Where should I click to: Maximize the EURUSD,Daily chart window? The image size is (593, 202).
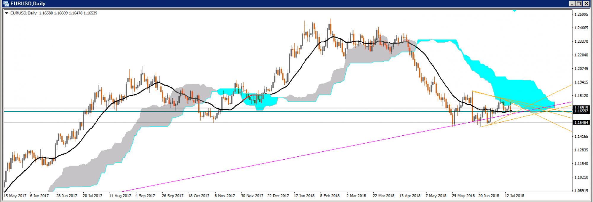pyautogui.click(x=579, y=4)
